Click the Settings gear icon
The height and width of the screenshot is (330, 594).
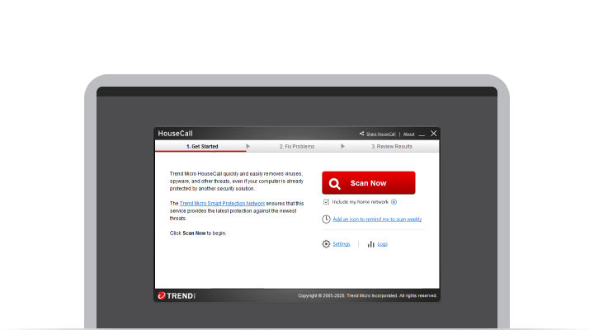tap(326, 244)
